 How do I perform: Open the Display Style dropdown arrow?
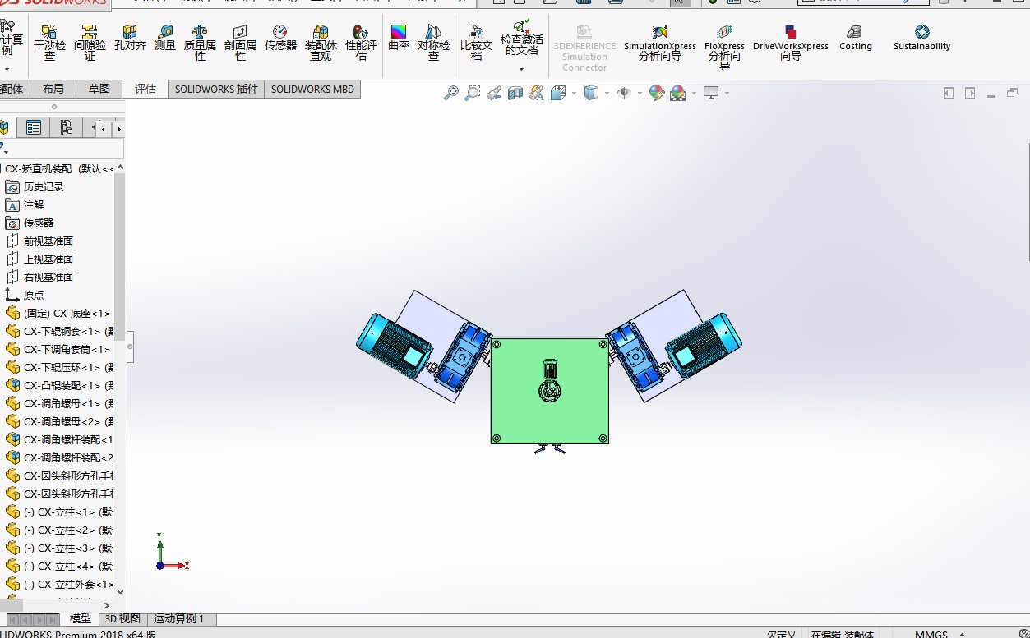click(607, 94)
